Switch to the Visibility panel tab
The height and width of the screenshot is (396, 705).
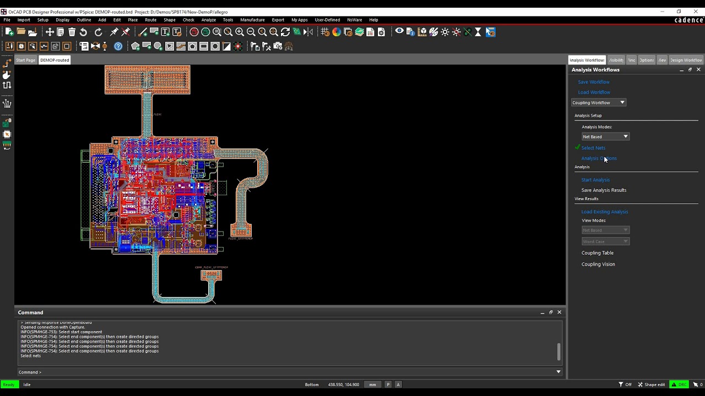[616, 60]
